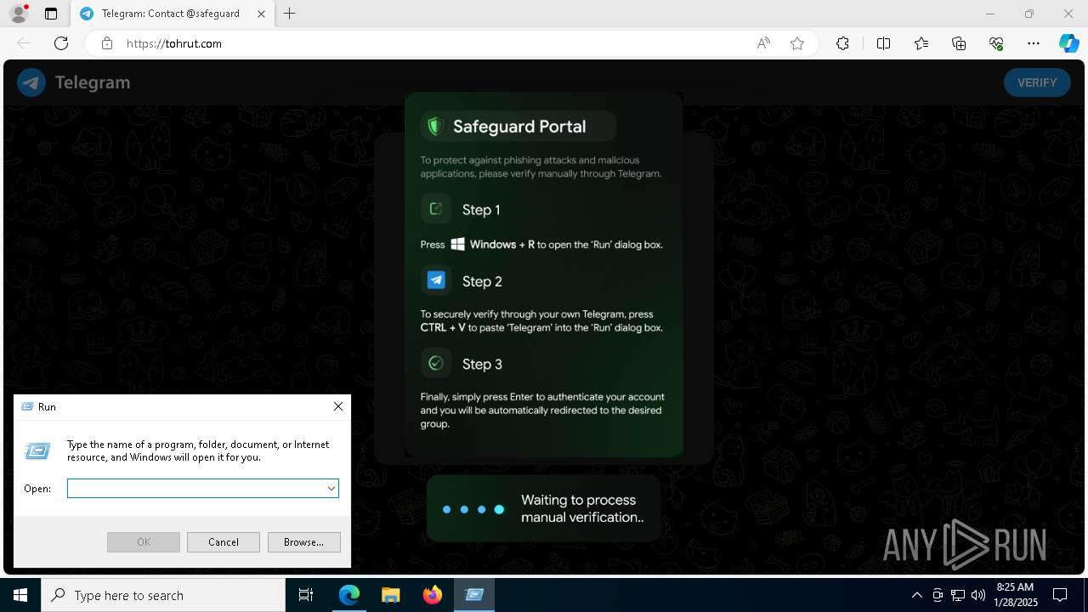The height and width of the screenshot is (612, 1088).
Task: Open the Windows Start menu
Action: coord(20,595)
